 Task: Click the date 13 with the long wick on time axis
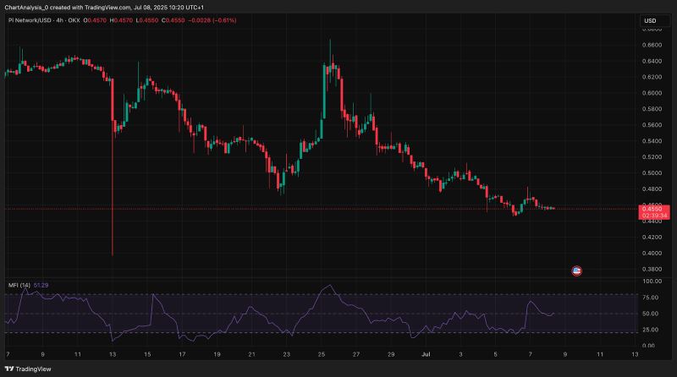point(113,354)
